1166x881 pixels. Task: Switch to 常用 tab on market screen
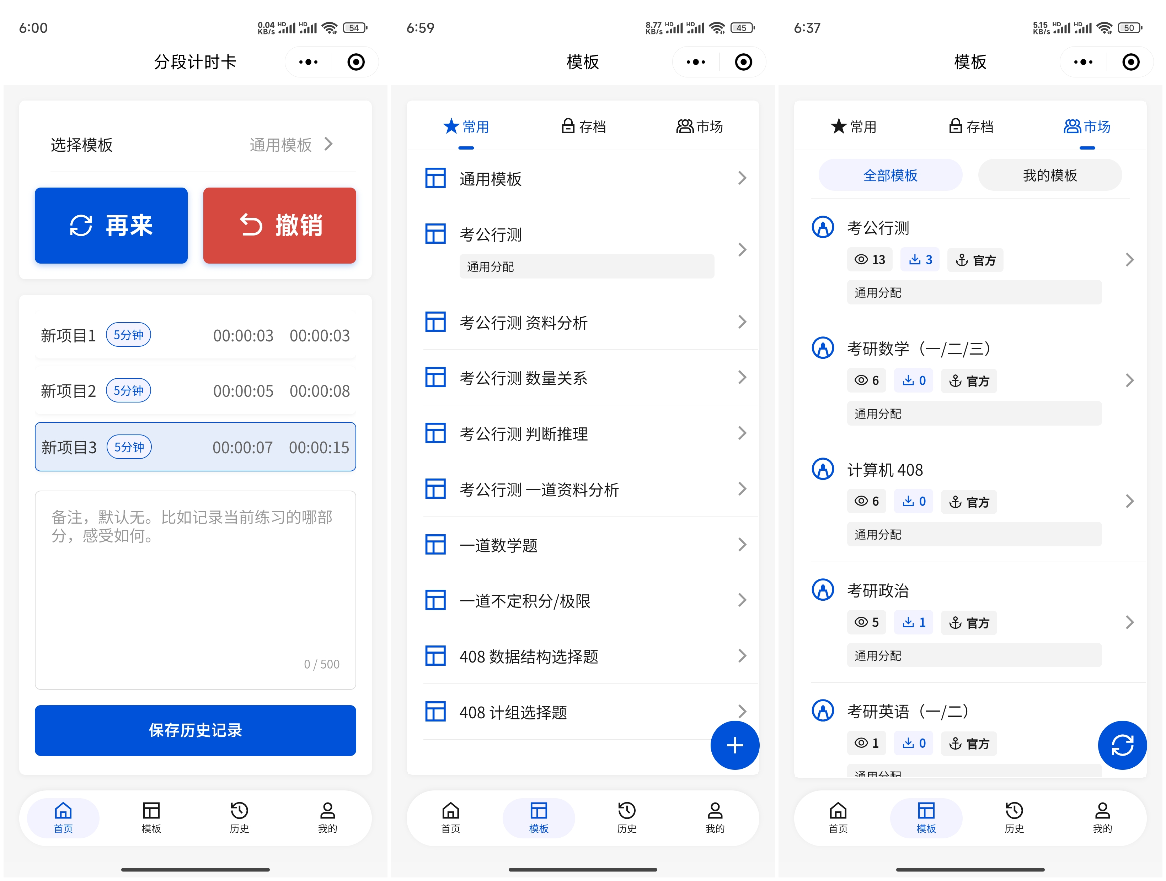point(854,127)
